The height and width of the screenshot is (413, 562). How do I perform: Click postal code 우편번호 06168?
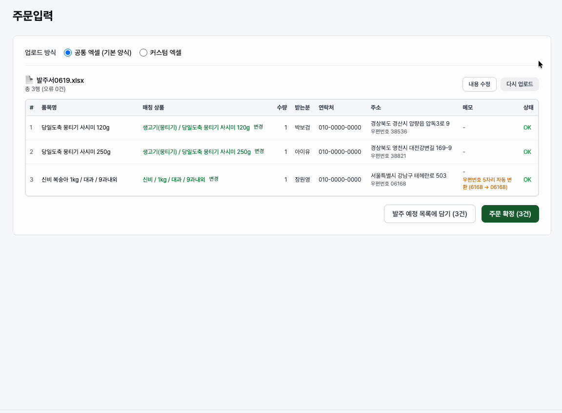coord(388,184)
